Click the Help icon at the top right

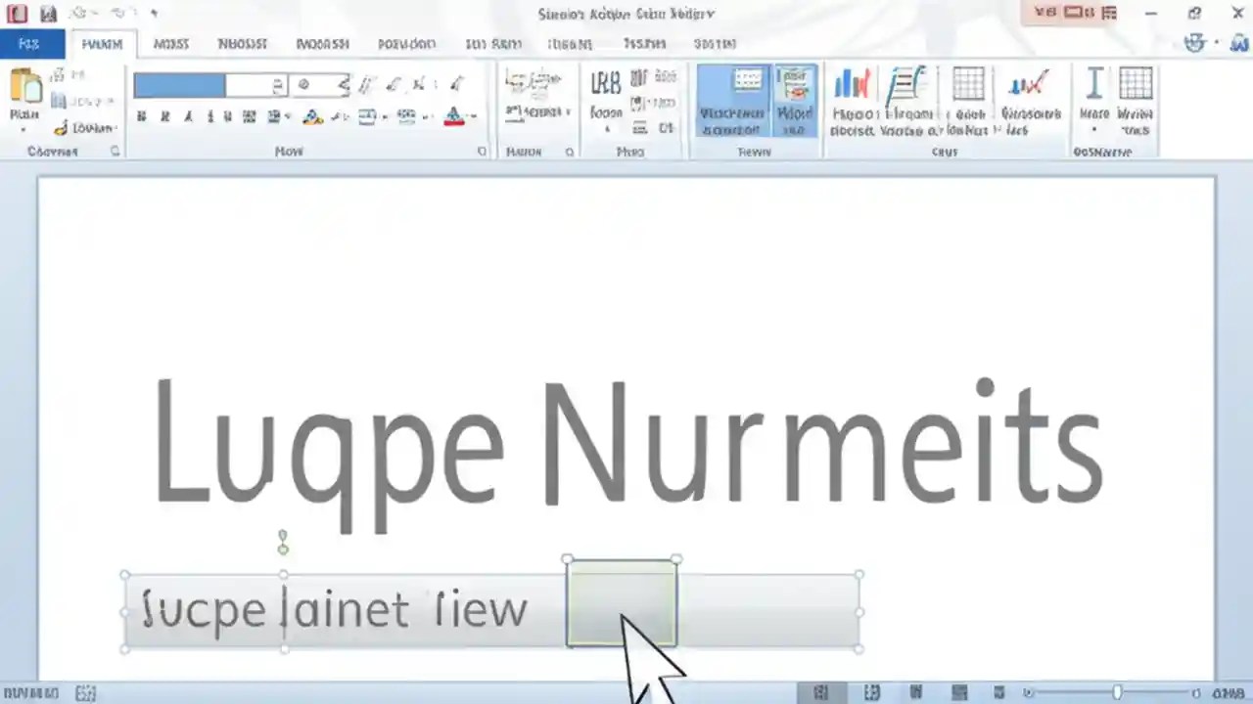tap(1196, 43)
